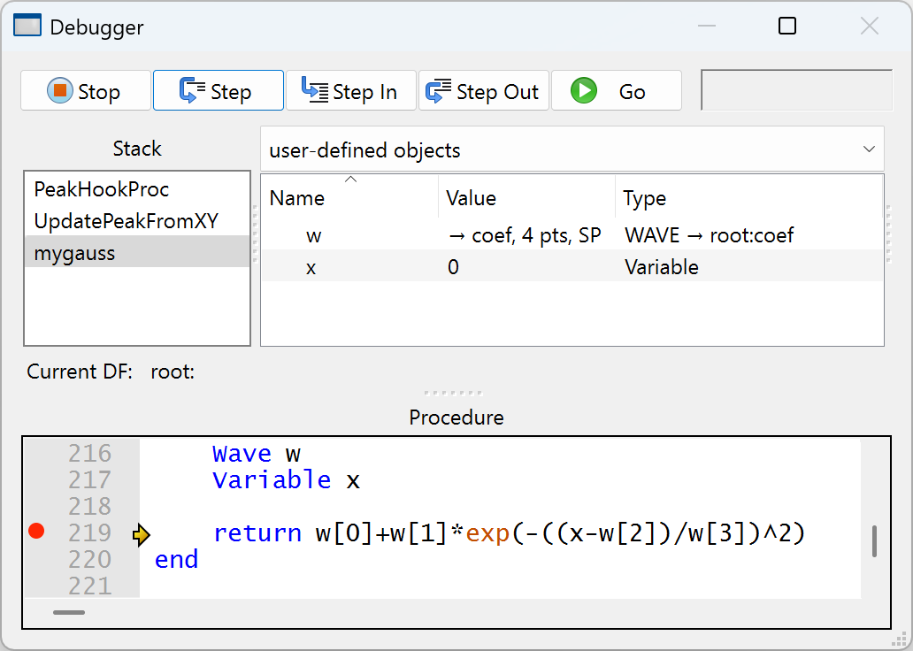Select mygauss in the stack list

74,253
